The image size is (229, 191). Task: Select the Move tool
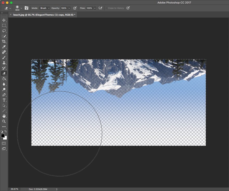(4, 20)
